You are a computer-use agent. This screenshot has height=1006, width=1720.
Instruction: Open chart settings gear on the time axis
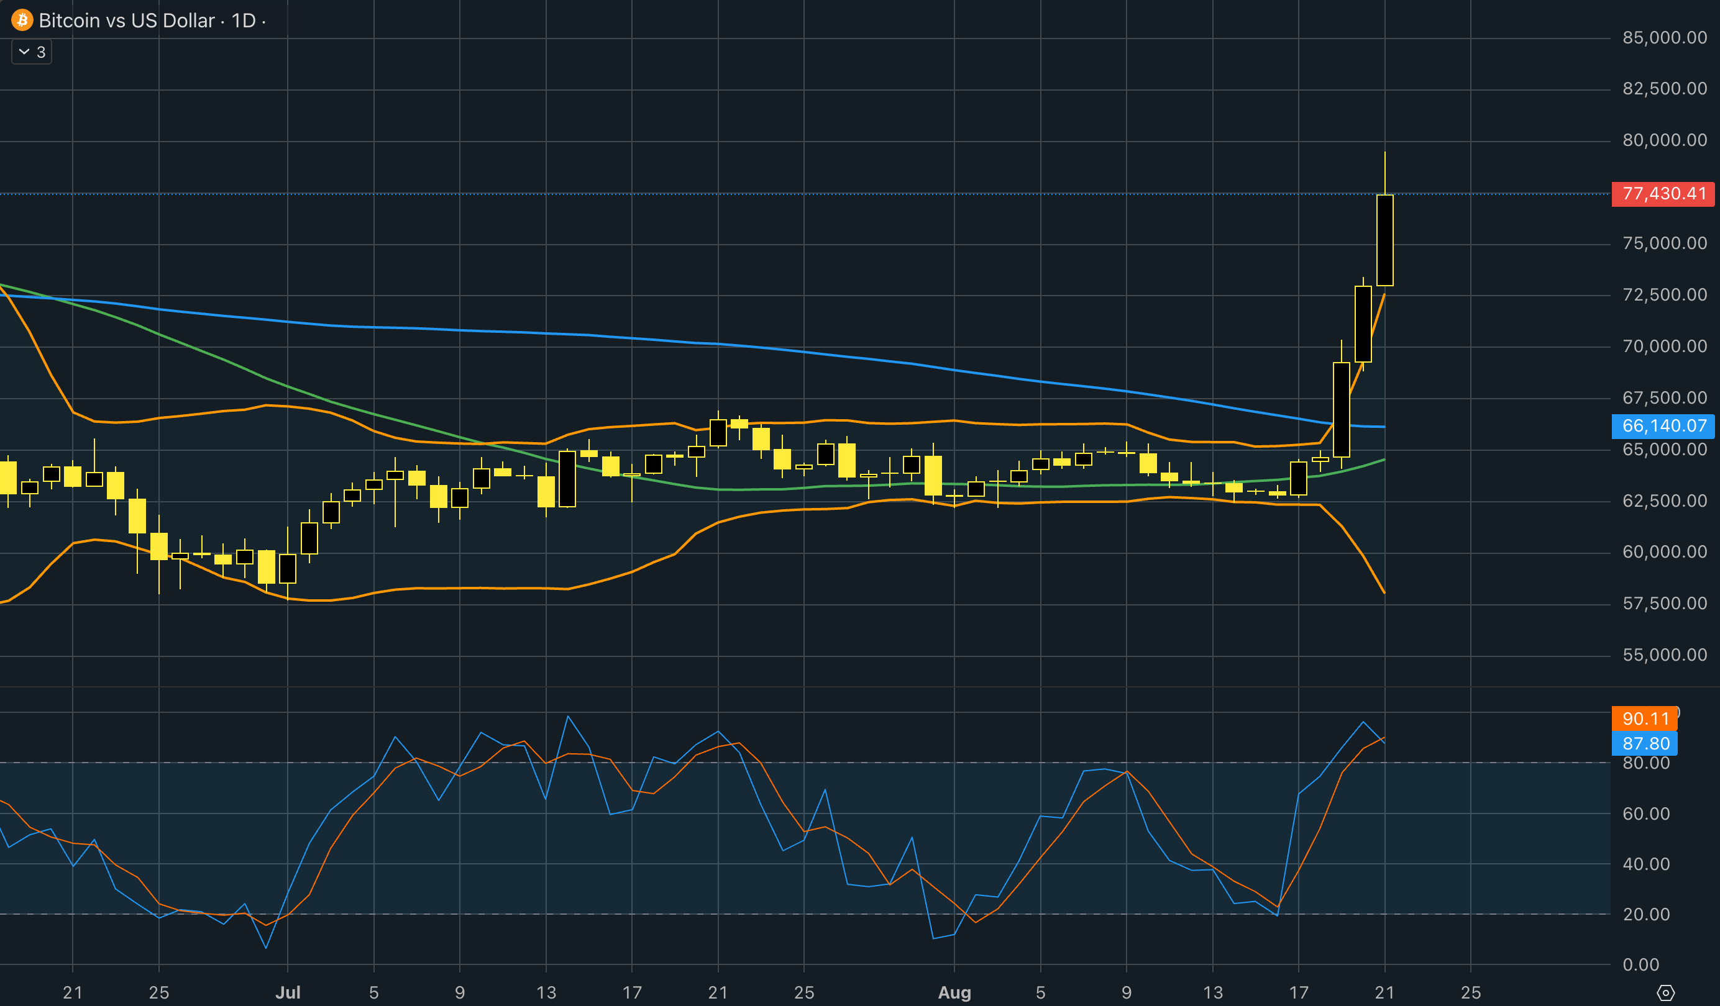click(x=1665, y=992)
